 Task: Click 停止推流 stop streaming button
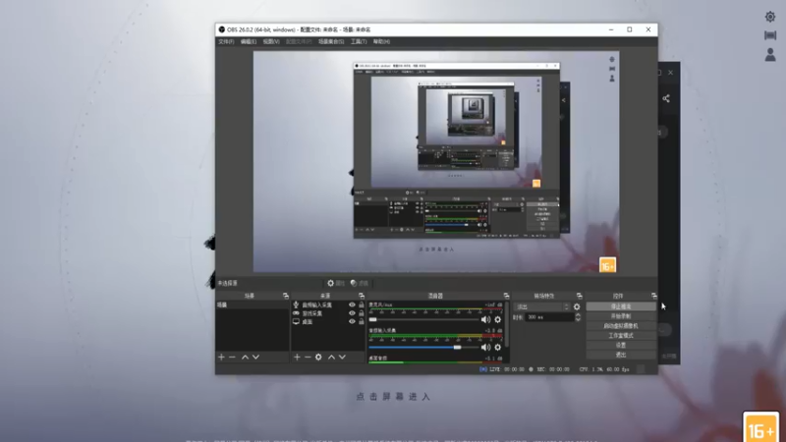coord(621,306)
